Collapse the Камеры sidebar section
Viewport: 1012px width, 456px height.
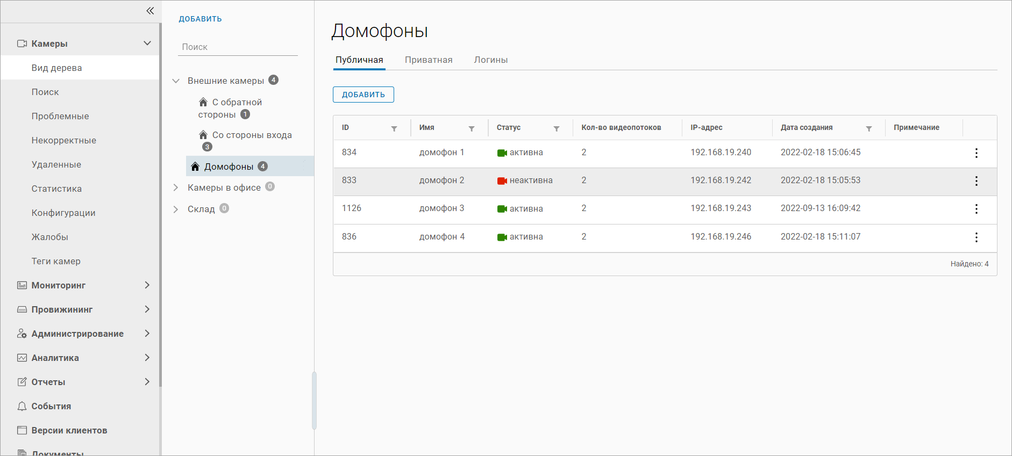[147, 44]
